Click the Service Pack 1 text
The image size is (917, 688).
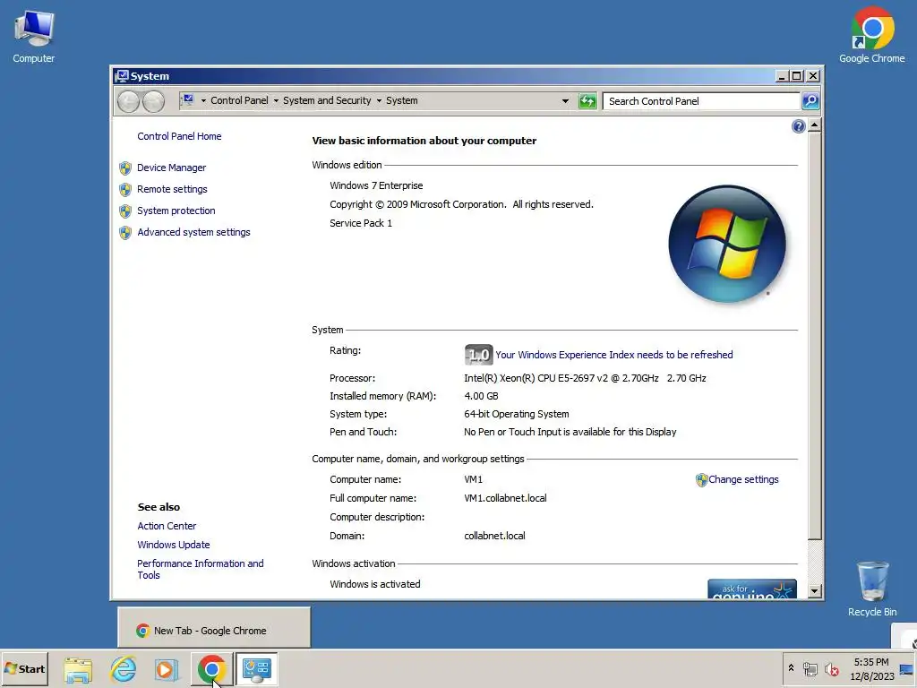pyautogui.click(x=361, y=223)
